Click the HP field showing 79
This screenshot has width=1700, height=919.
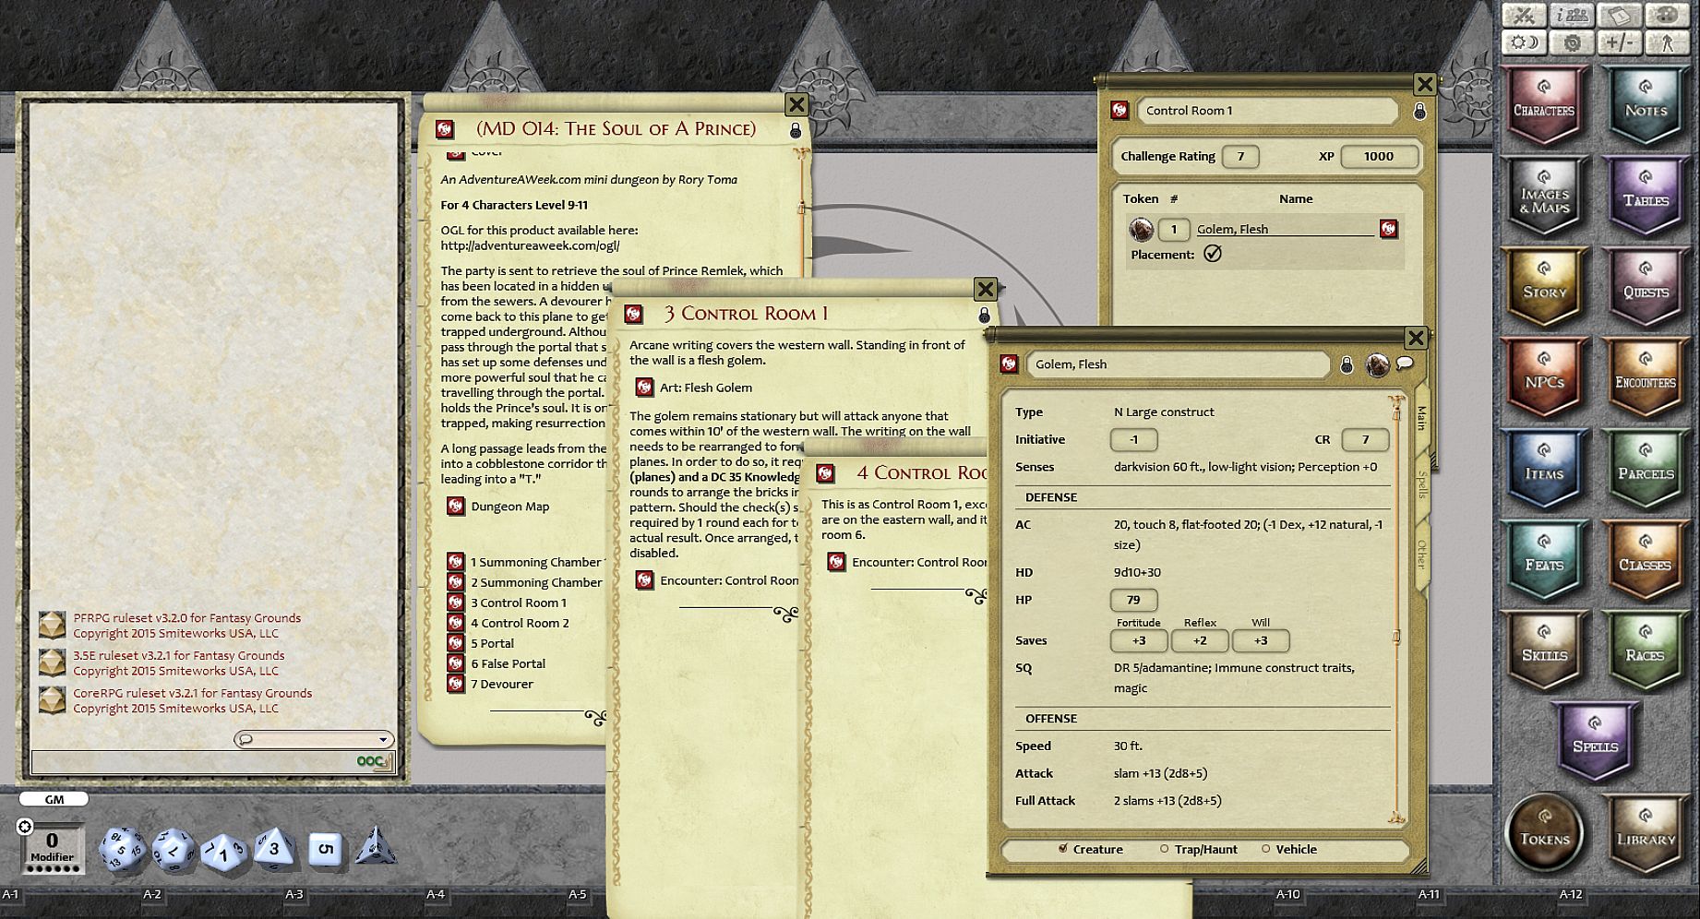[x=1133, y=600]
